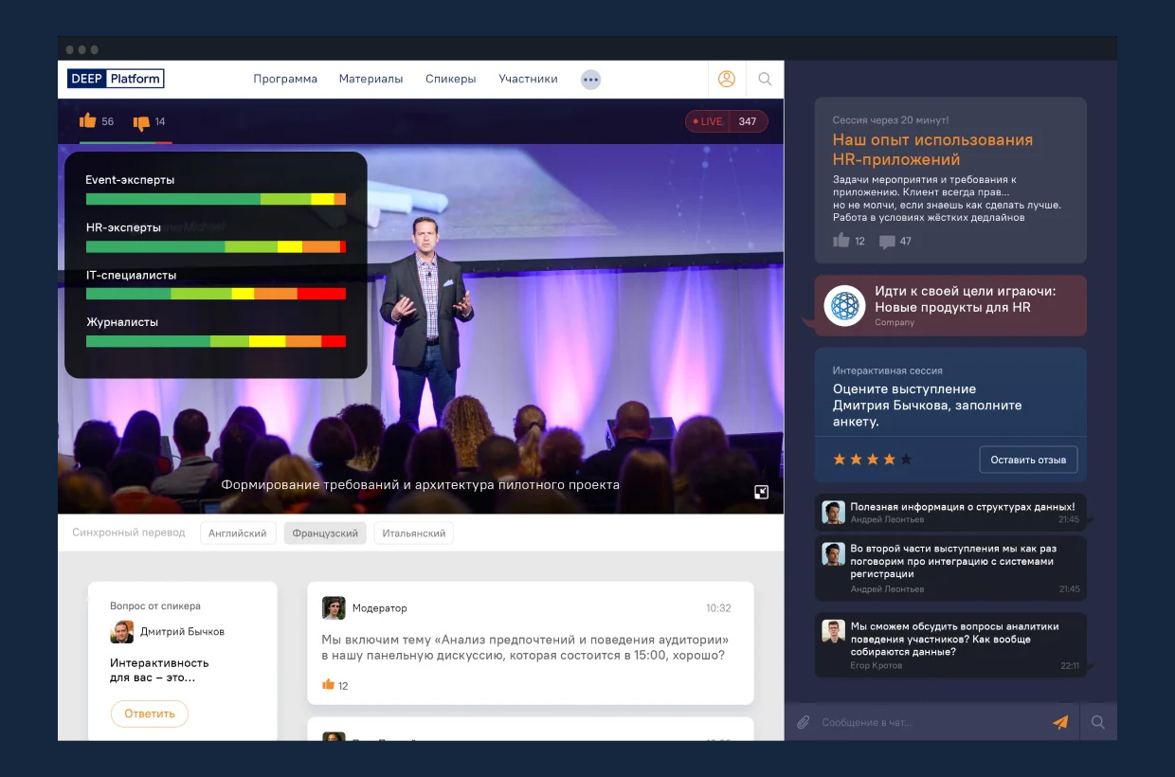
Task: Click the chat message input field
Action: tap(929, 722)
